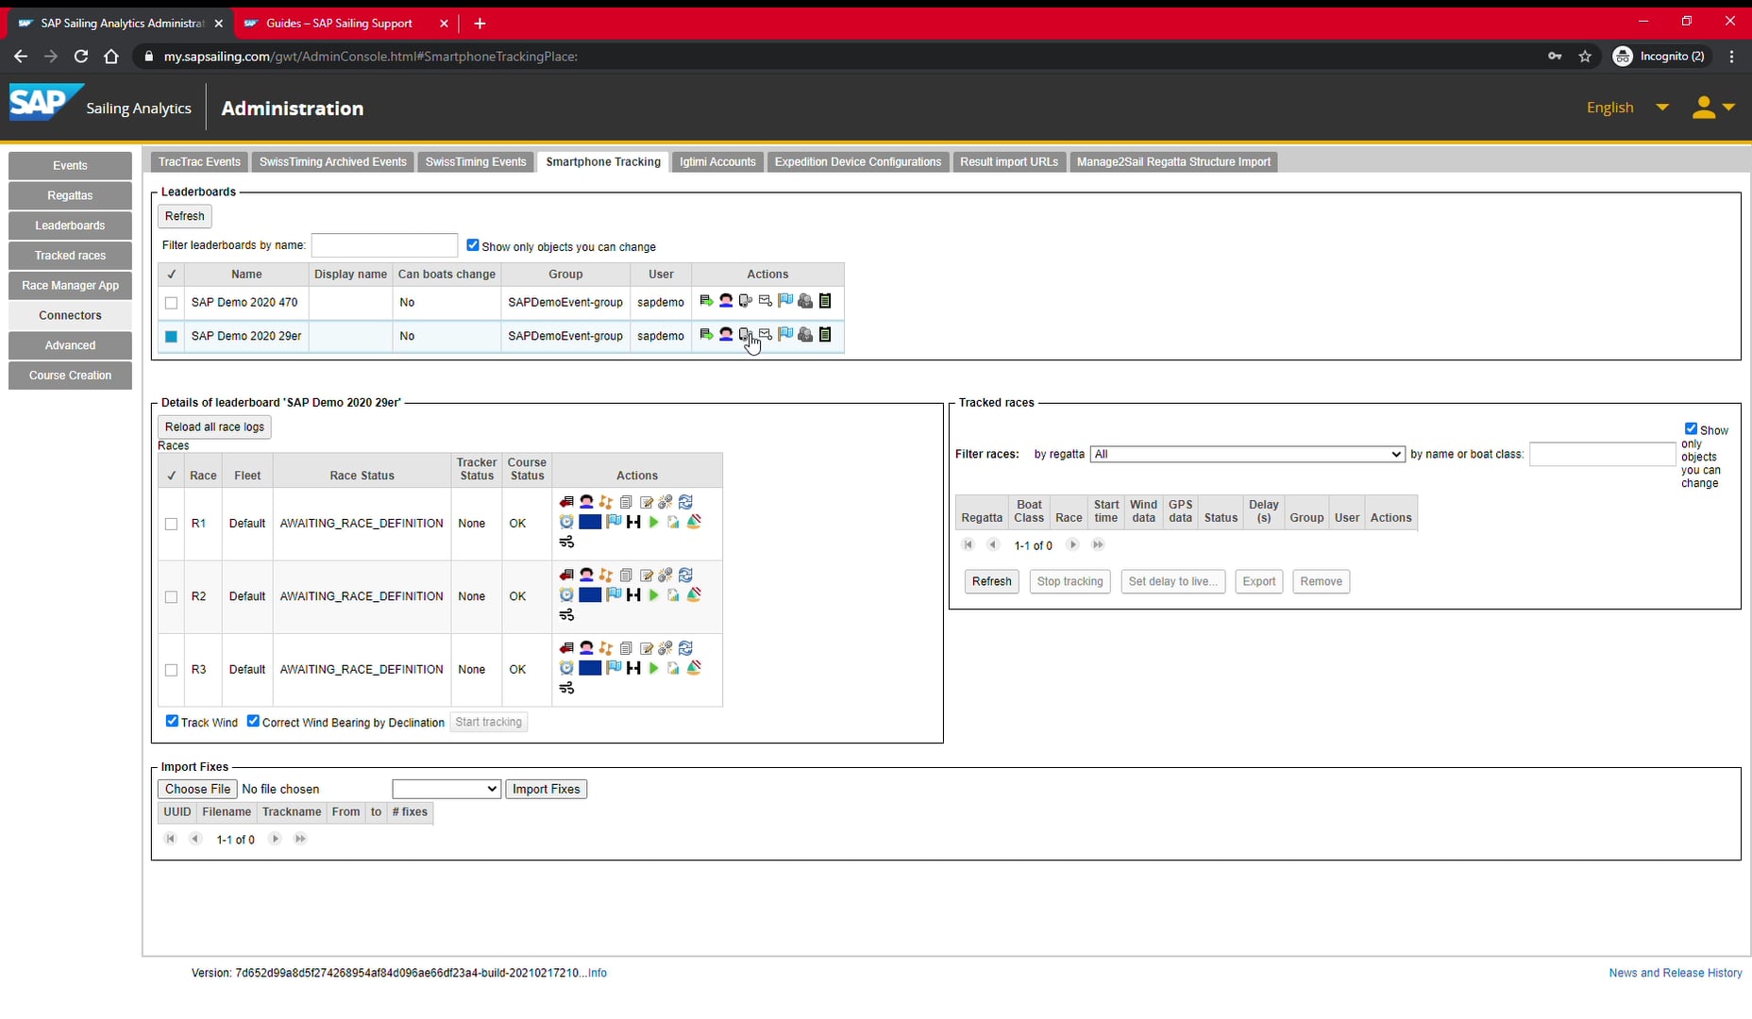Click the green play icon for race R2
1752x1019 pixels.
pyautogui.click(x=653, y=595)
